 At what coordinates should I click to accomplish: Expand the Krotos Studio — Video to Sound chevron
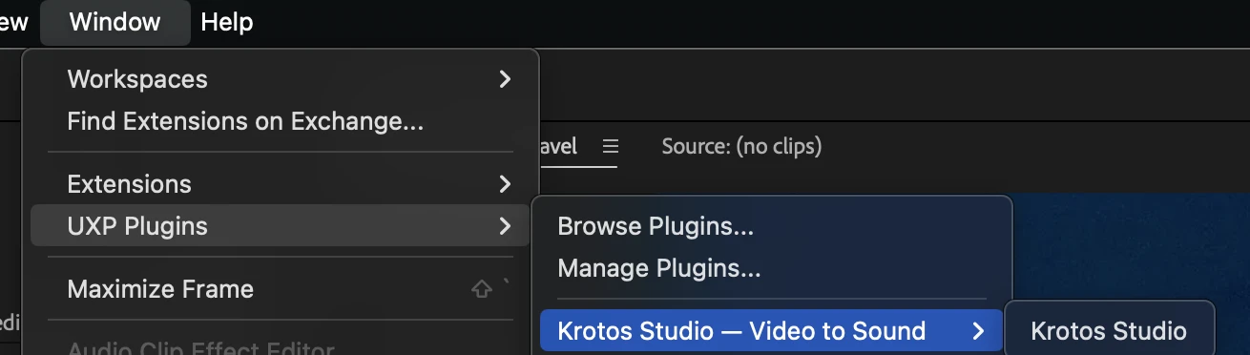tap(978, 331)
